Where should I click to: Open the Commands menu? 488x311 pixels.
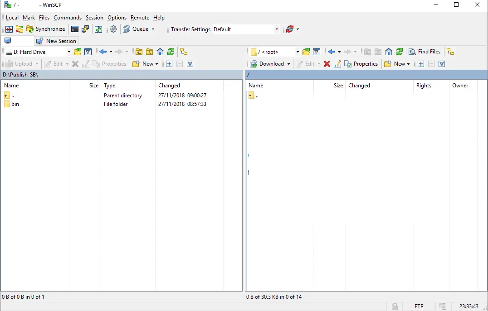coord(68,18)
